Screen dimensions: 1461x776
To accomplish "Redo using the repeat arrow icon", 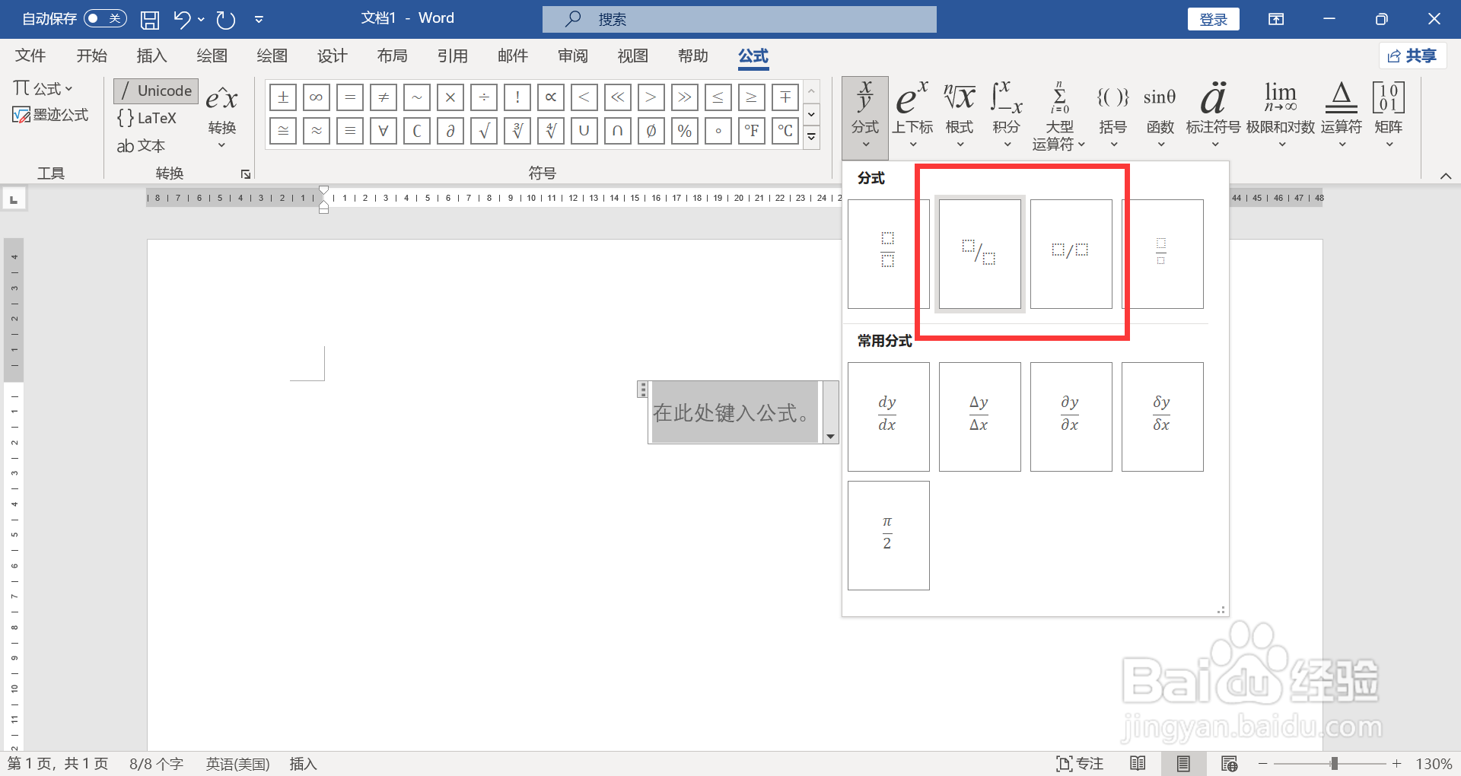I will [x=225, y=19].
